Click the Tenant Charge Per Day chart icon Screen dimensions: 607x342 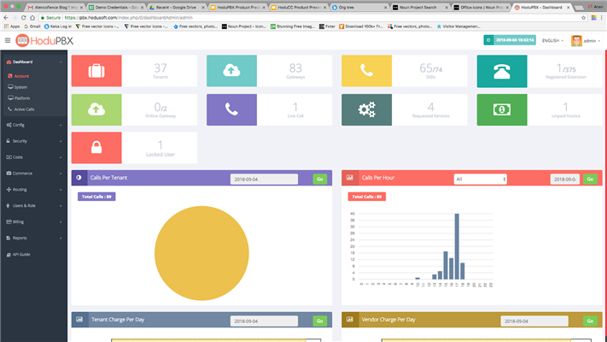click(x=79, y=320)
